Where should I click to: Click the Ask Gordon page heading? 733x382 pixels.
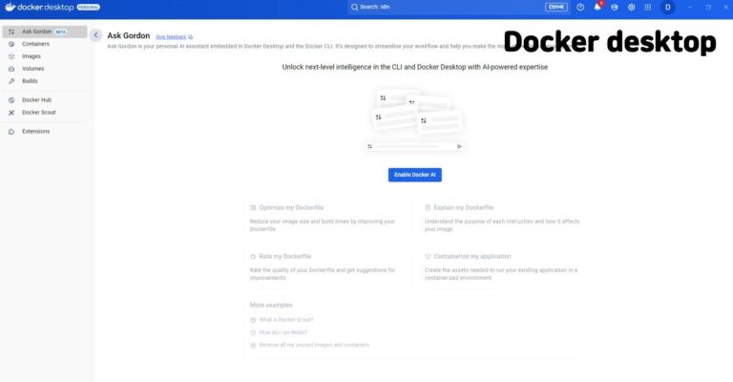[x=129, y=35]
